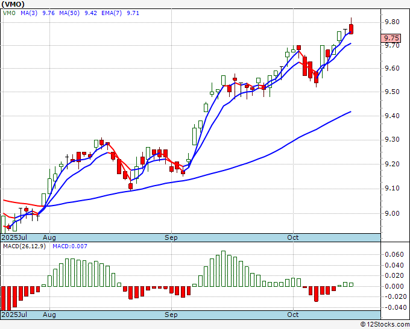Click the current price tag 9.75

click(x=391, y=38)
